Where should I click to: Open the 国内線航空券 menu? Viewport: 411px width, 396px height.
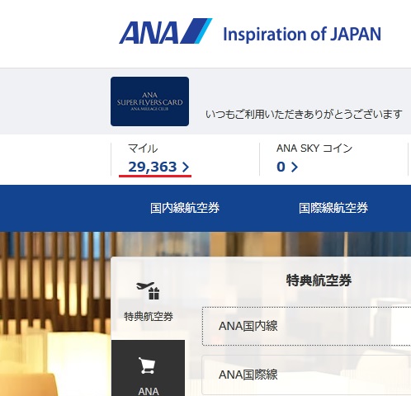pyautogui.click(x=185, y=208)
